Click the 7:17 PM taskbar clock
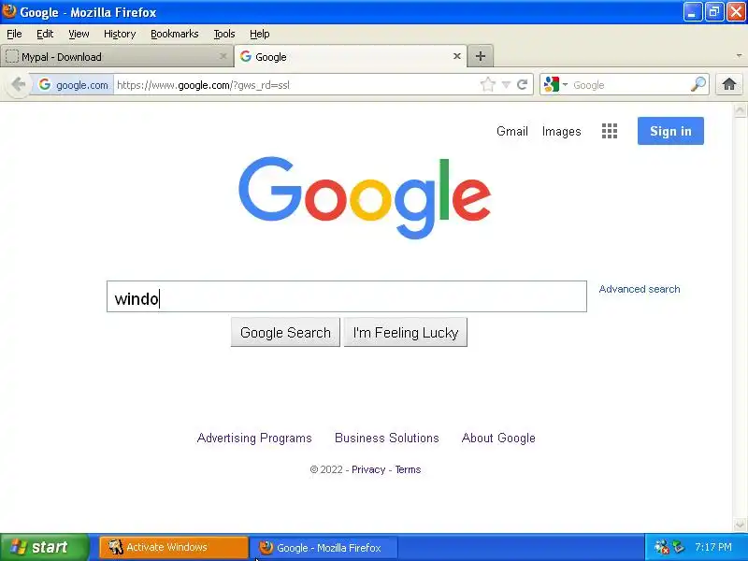This screenshot has height=561, width=748. (713, 547)
